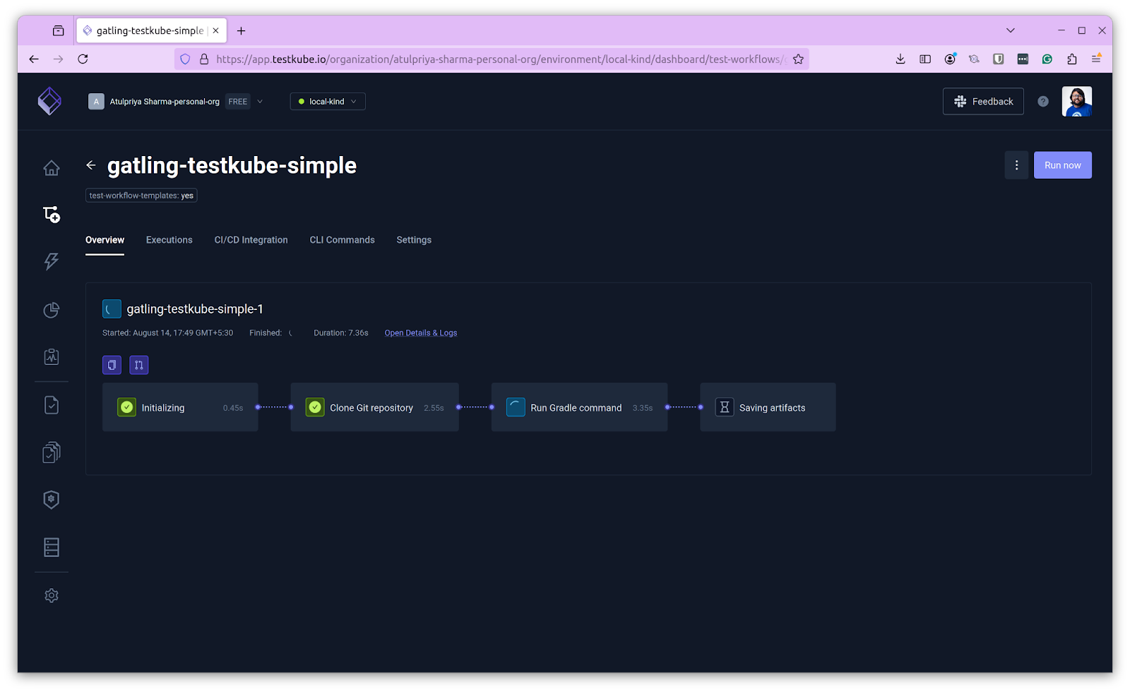Click the Testkube logo icon

(x=49, y=101)
